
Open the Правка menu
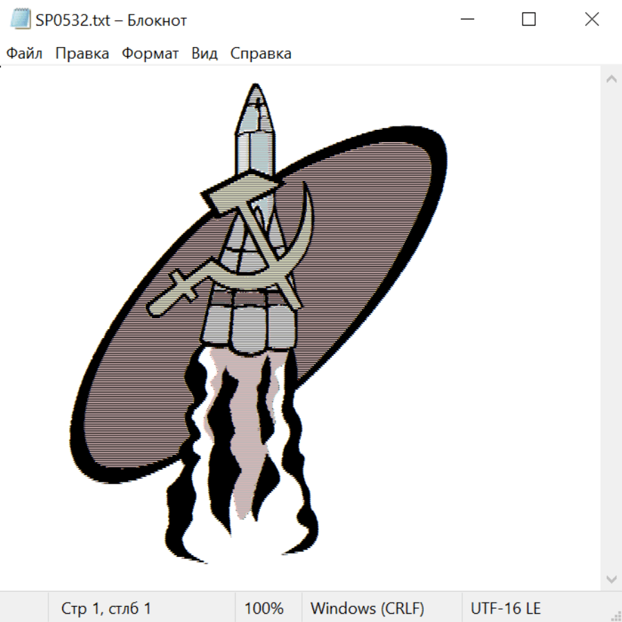point(82,54)
